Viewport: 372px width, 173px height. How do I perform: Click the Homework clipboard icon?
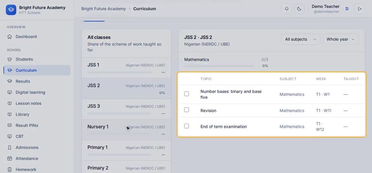[x=9, y=170]
